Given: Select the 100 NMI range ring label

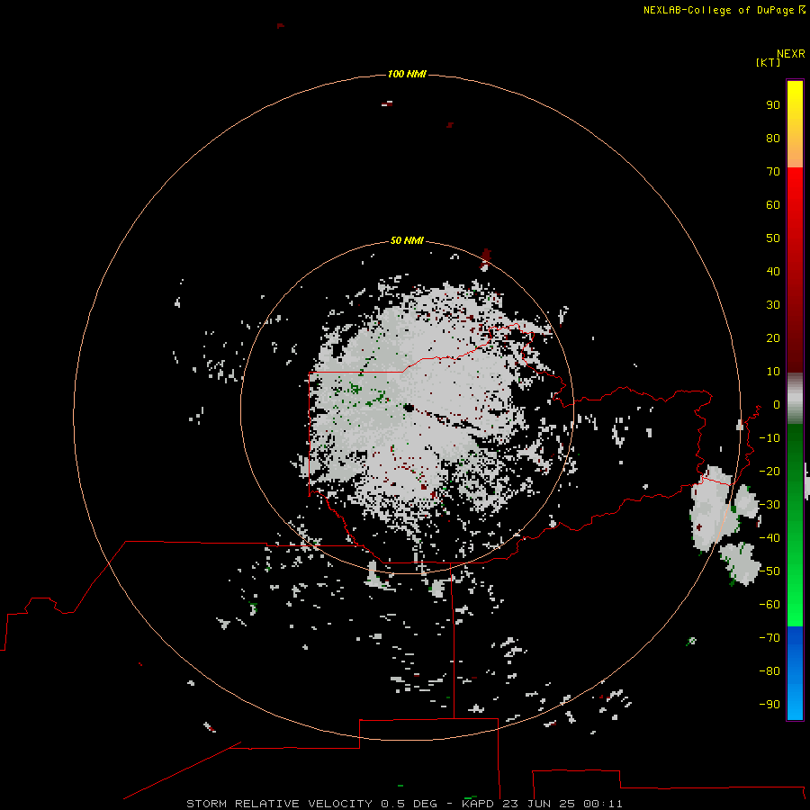Looking at the screenshot, I should click(407, 74).
